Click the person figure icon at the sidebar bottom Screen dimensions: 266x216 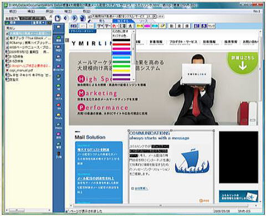59,155
